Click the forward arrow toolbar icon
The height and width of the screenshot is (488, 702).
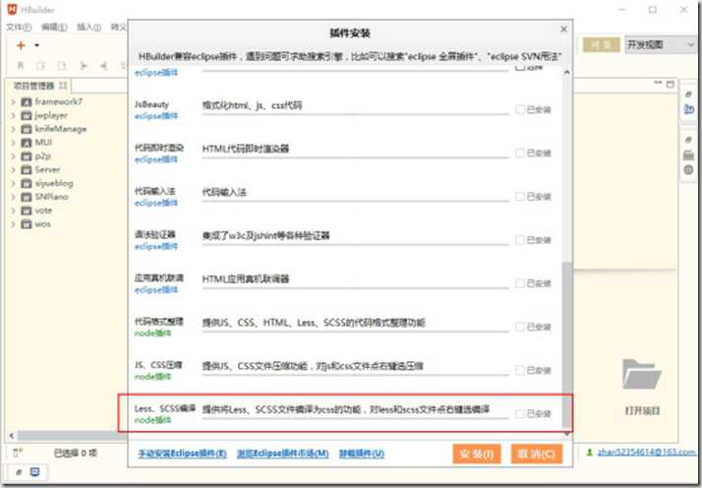click(x=84, y=66)
